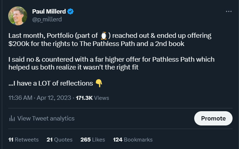Screen dimensions: 239x149
Task: Click the blue verified badge
Action: tap(71, 12)
